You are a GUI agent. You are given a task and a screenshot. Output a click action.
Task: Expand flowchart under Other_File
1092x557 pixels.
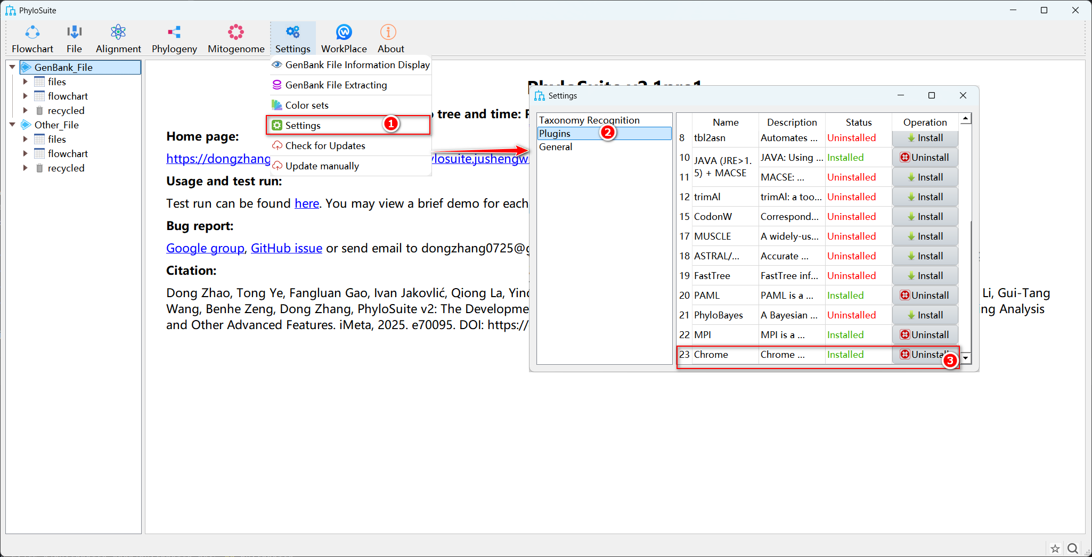[x=25, y=153]
